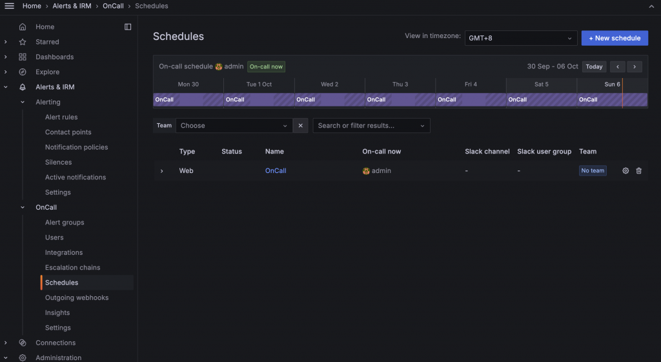661x362 pixels.
Task: Click the Home house icon in sidebar
Action: pos(23,27)
